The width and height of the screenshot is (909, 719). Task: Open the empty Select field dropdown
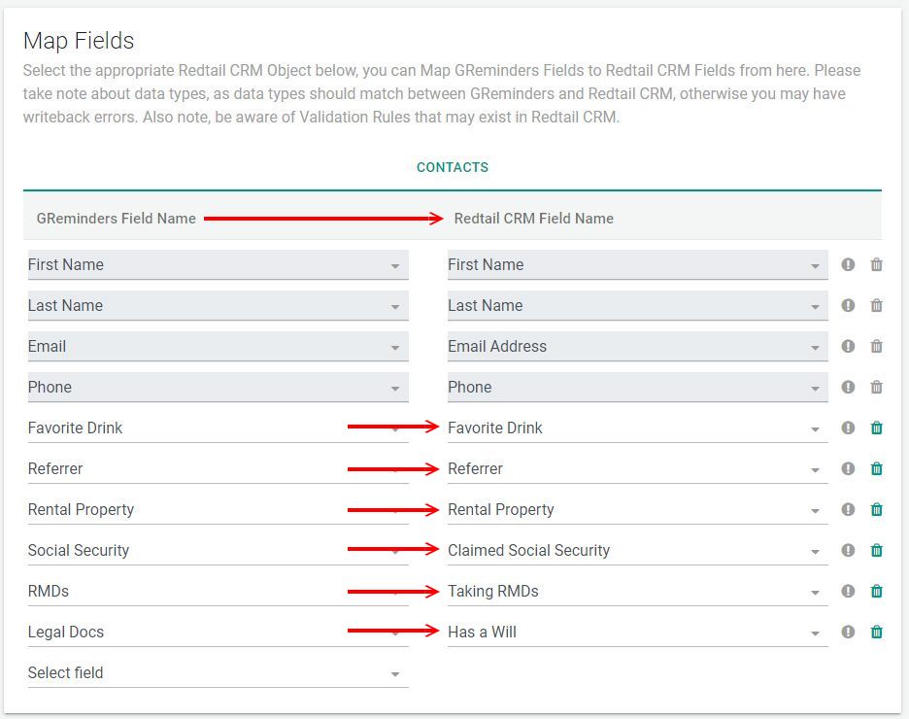tap(218, 672)
